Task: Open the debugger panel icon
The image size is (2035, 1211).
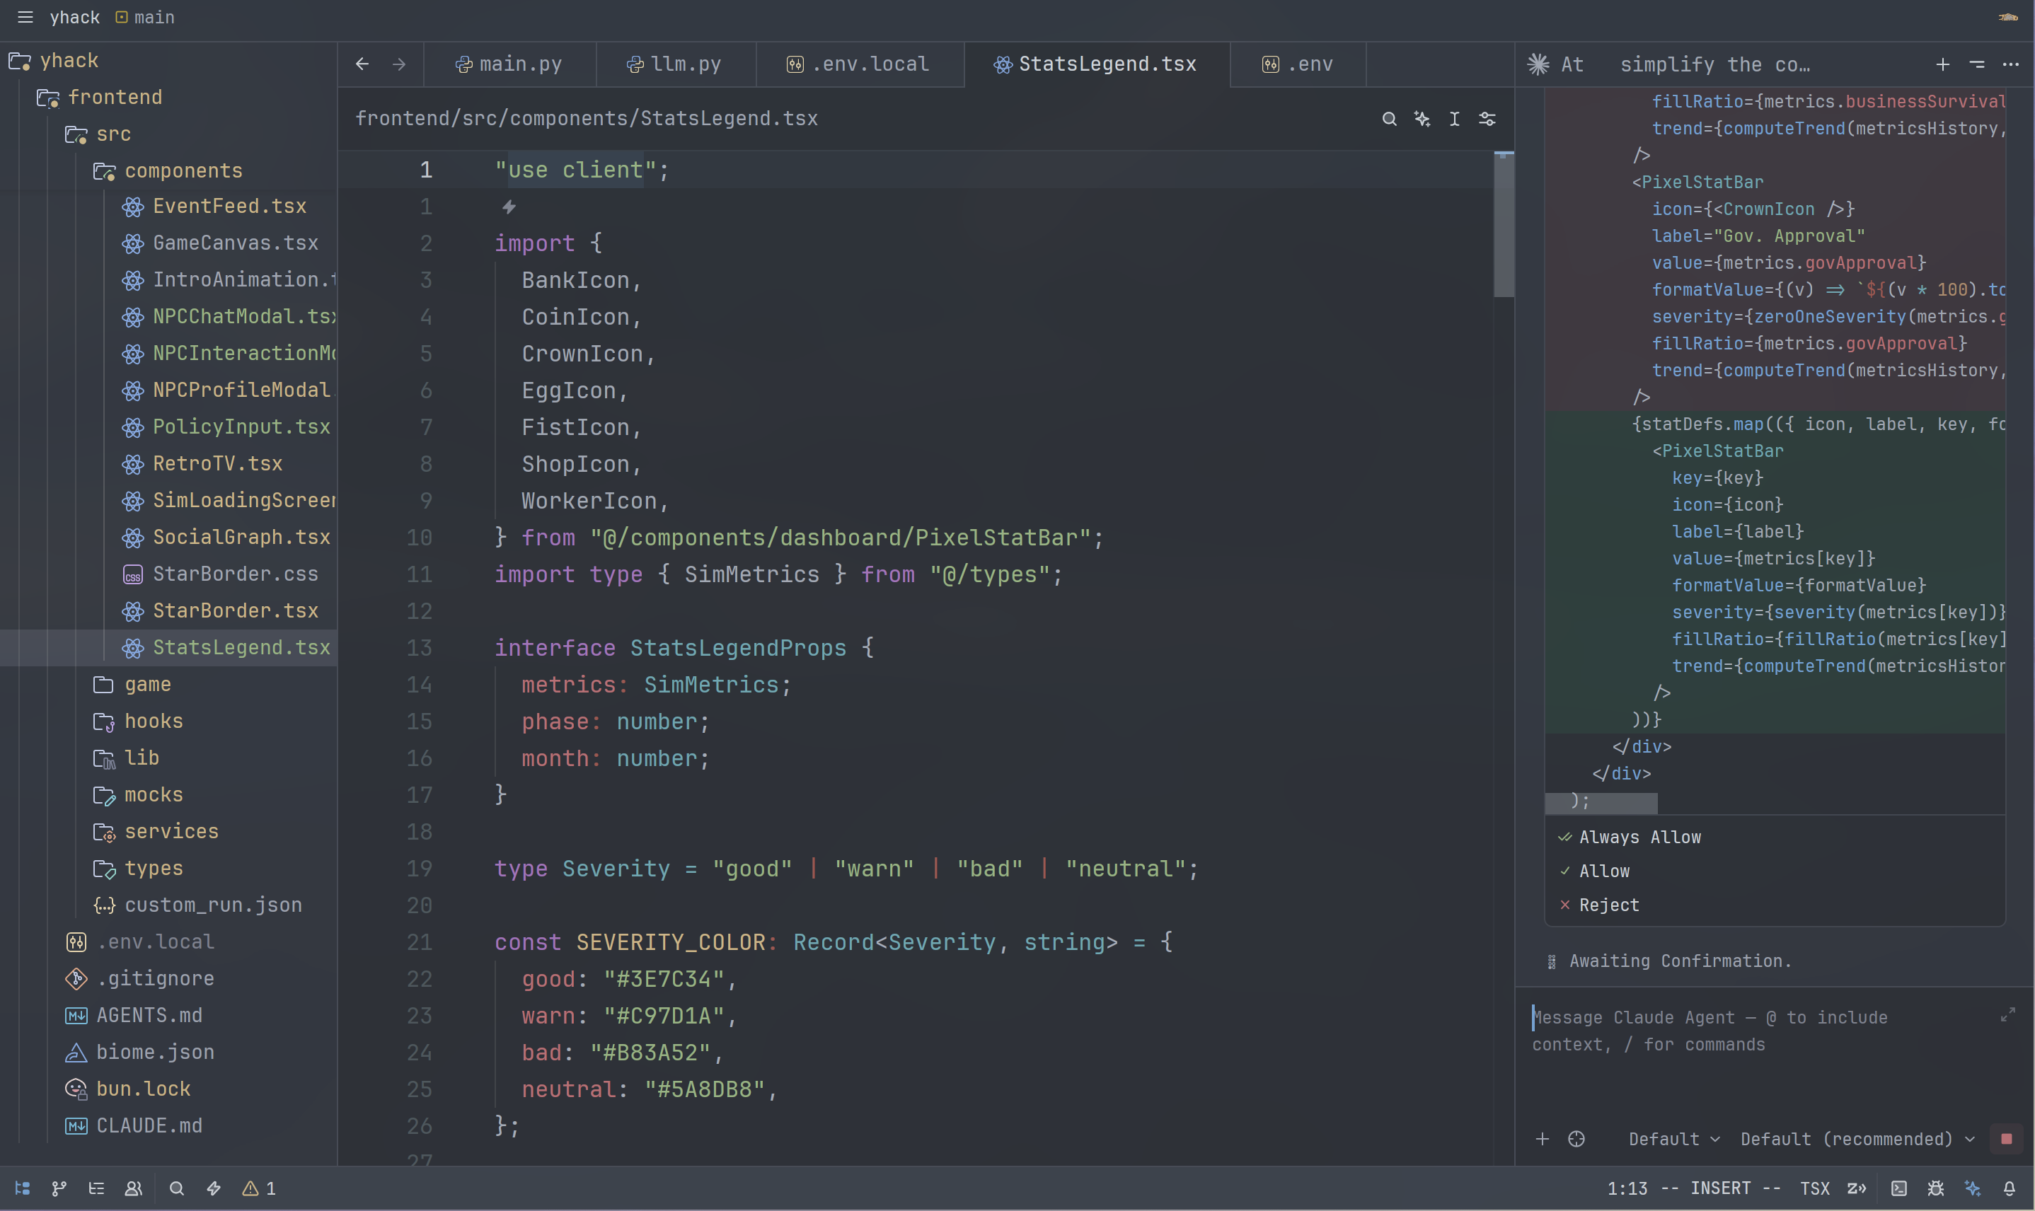Action: coord(1935,1188)
